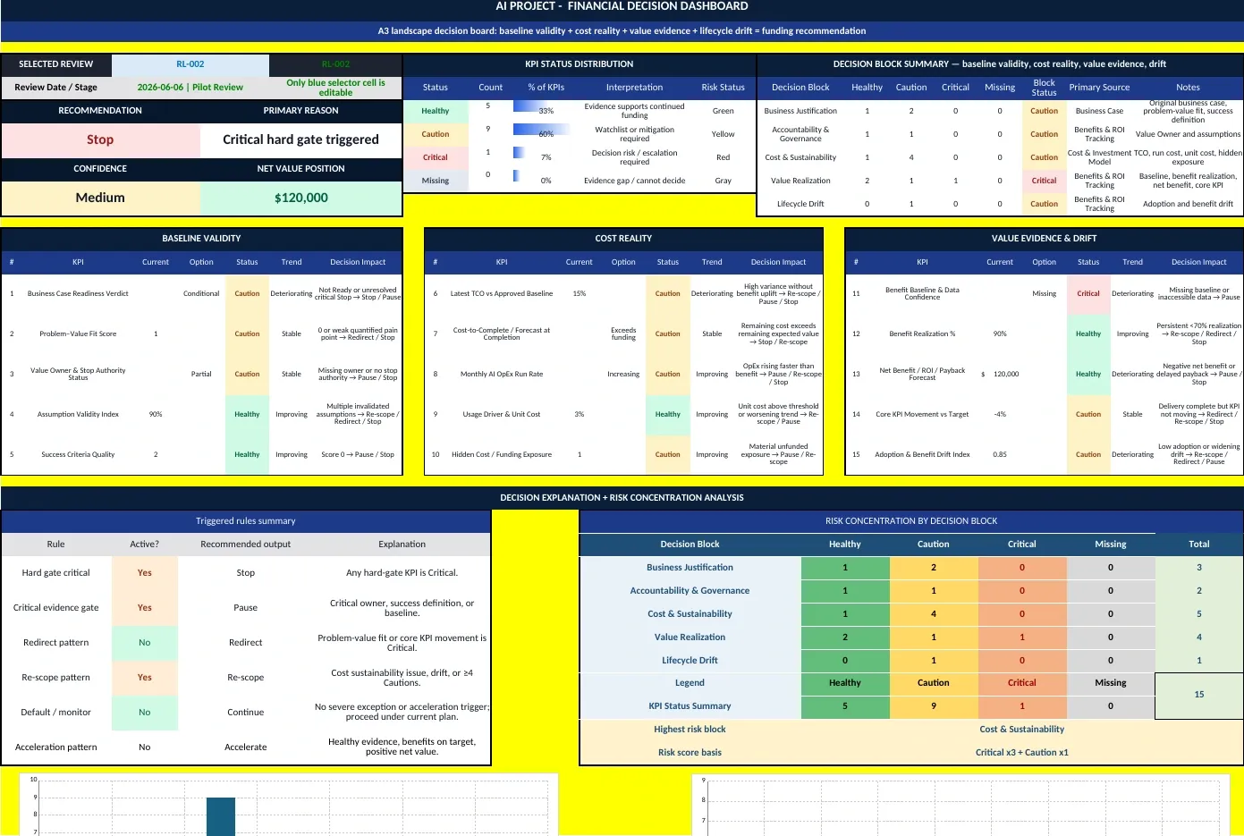
Task: Select the '2026-06-06 | Pilot Review' cell
Action: point(190,88)
